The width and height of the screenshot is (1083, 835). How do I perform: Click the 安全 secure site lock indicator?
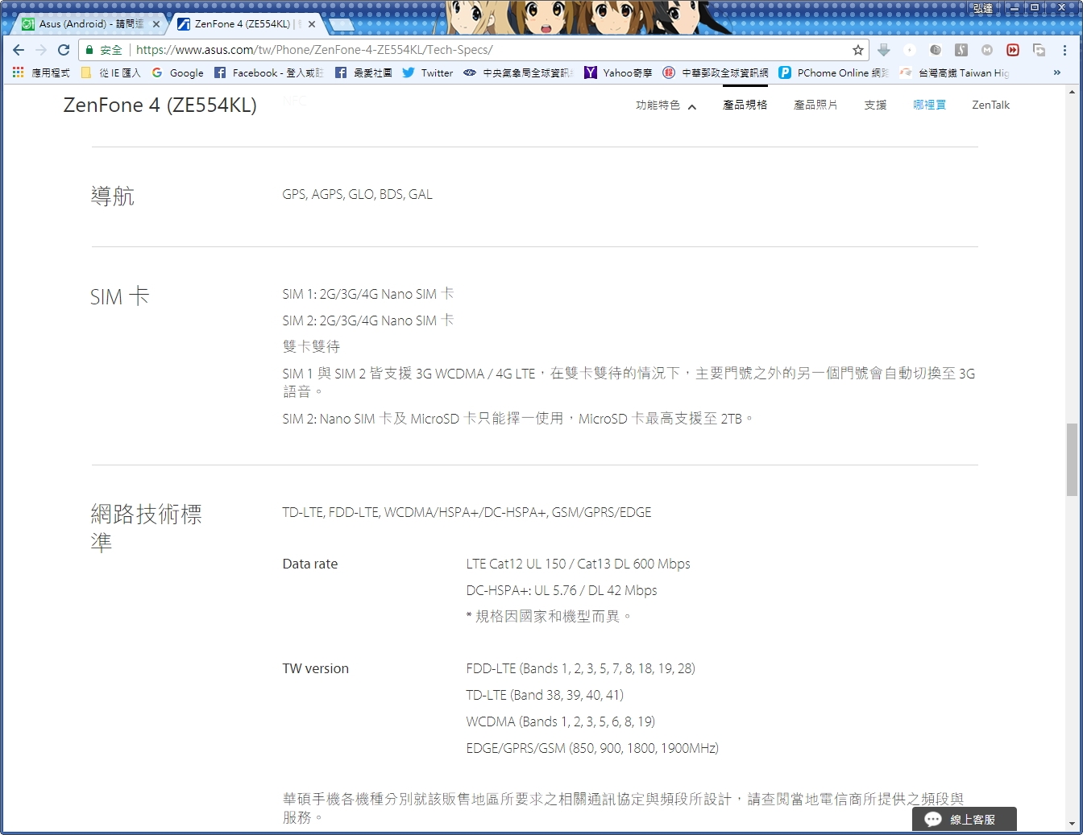click(105, 50)
